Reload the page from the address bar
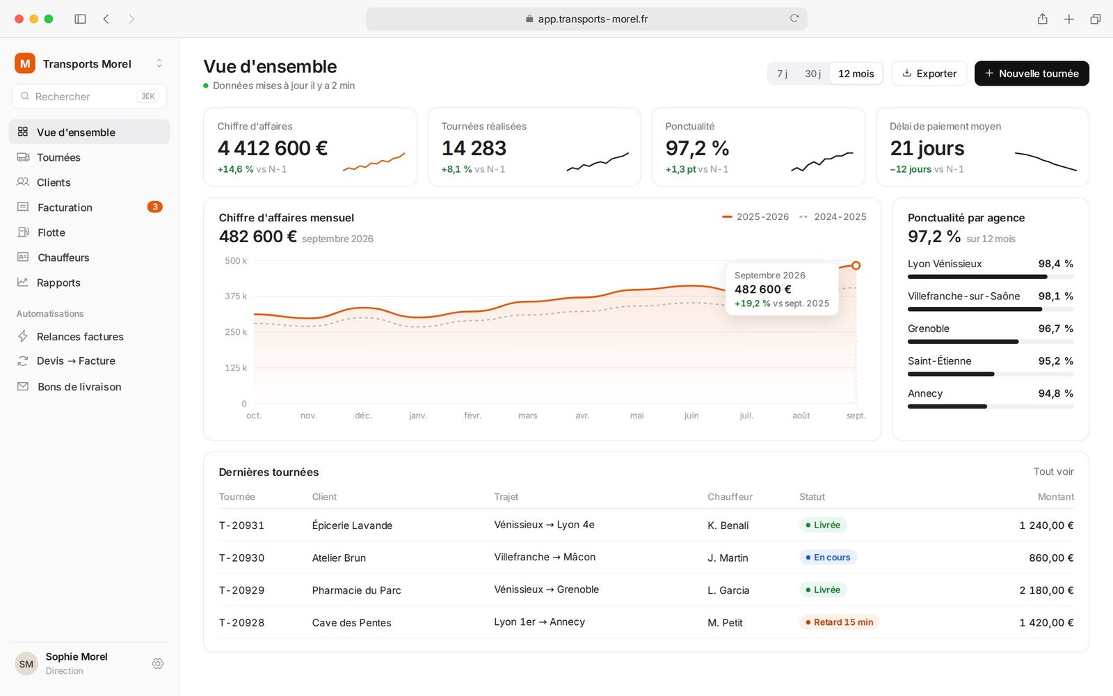This screenshot has width=1113, height=696. (794, 19)
